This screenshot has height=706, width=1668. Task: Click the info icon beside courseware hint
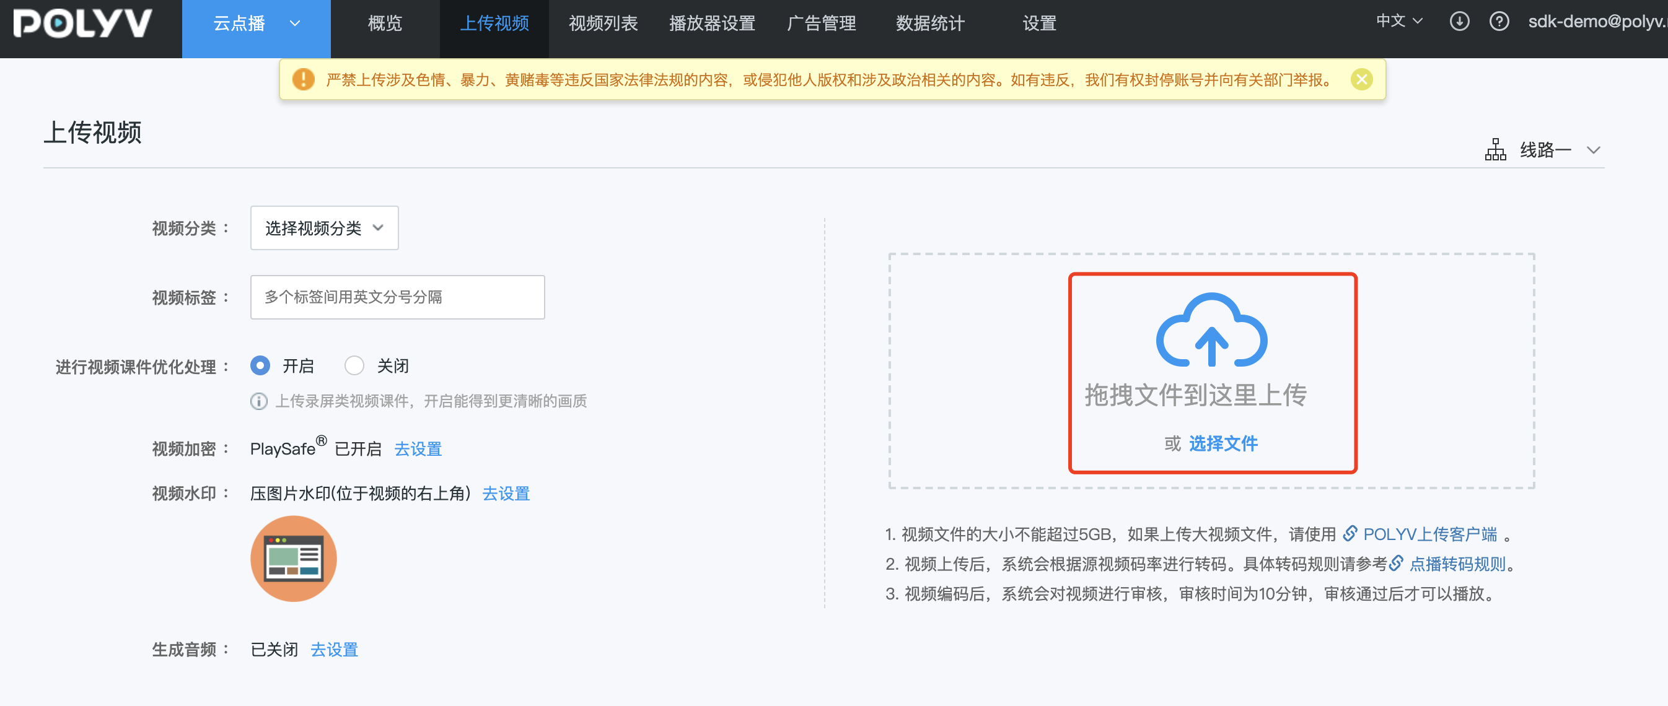(259, 401)
